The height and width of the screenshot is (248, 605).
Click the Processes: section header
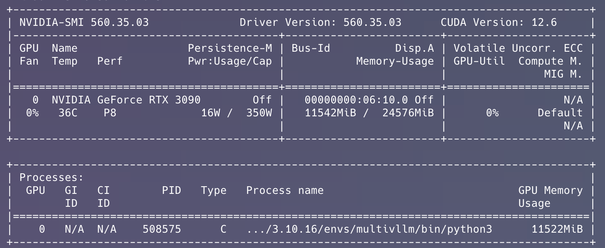(x=51, y=177)
